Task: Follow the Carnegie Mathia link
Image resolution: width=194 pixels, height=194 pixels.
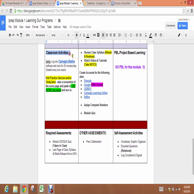Action: pyautogui.click(x=67, y=61)
